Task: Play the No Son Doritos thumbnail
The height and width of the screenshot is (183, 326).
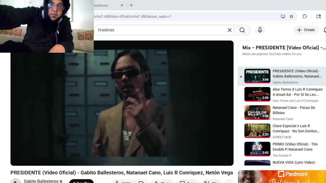Action: click(x=257, y=131)
